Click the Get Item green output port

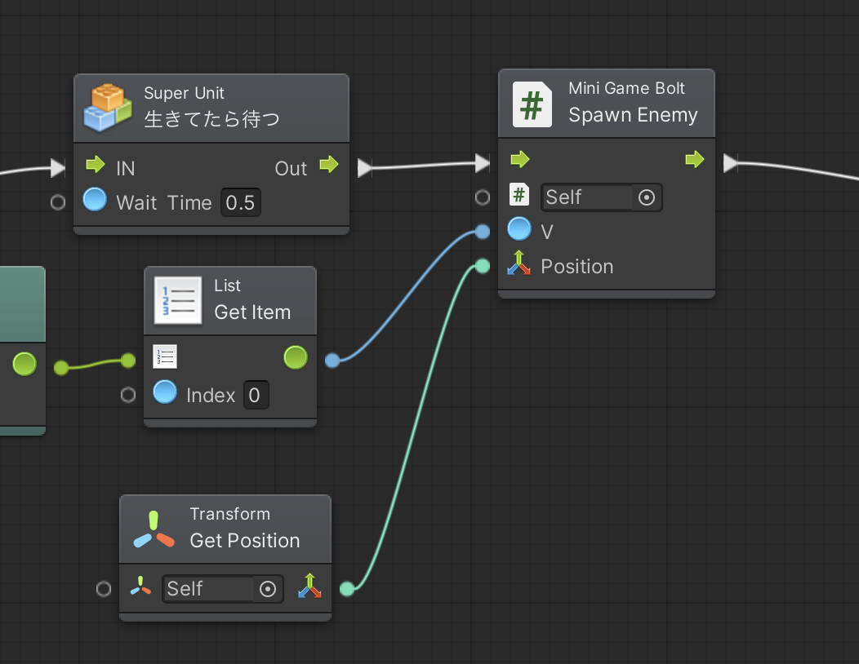296,357
